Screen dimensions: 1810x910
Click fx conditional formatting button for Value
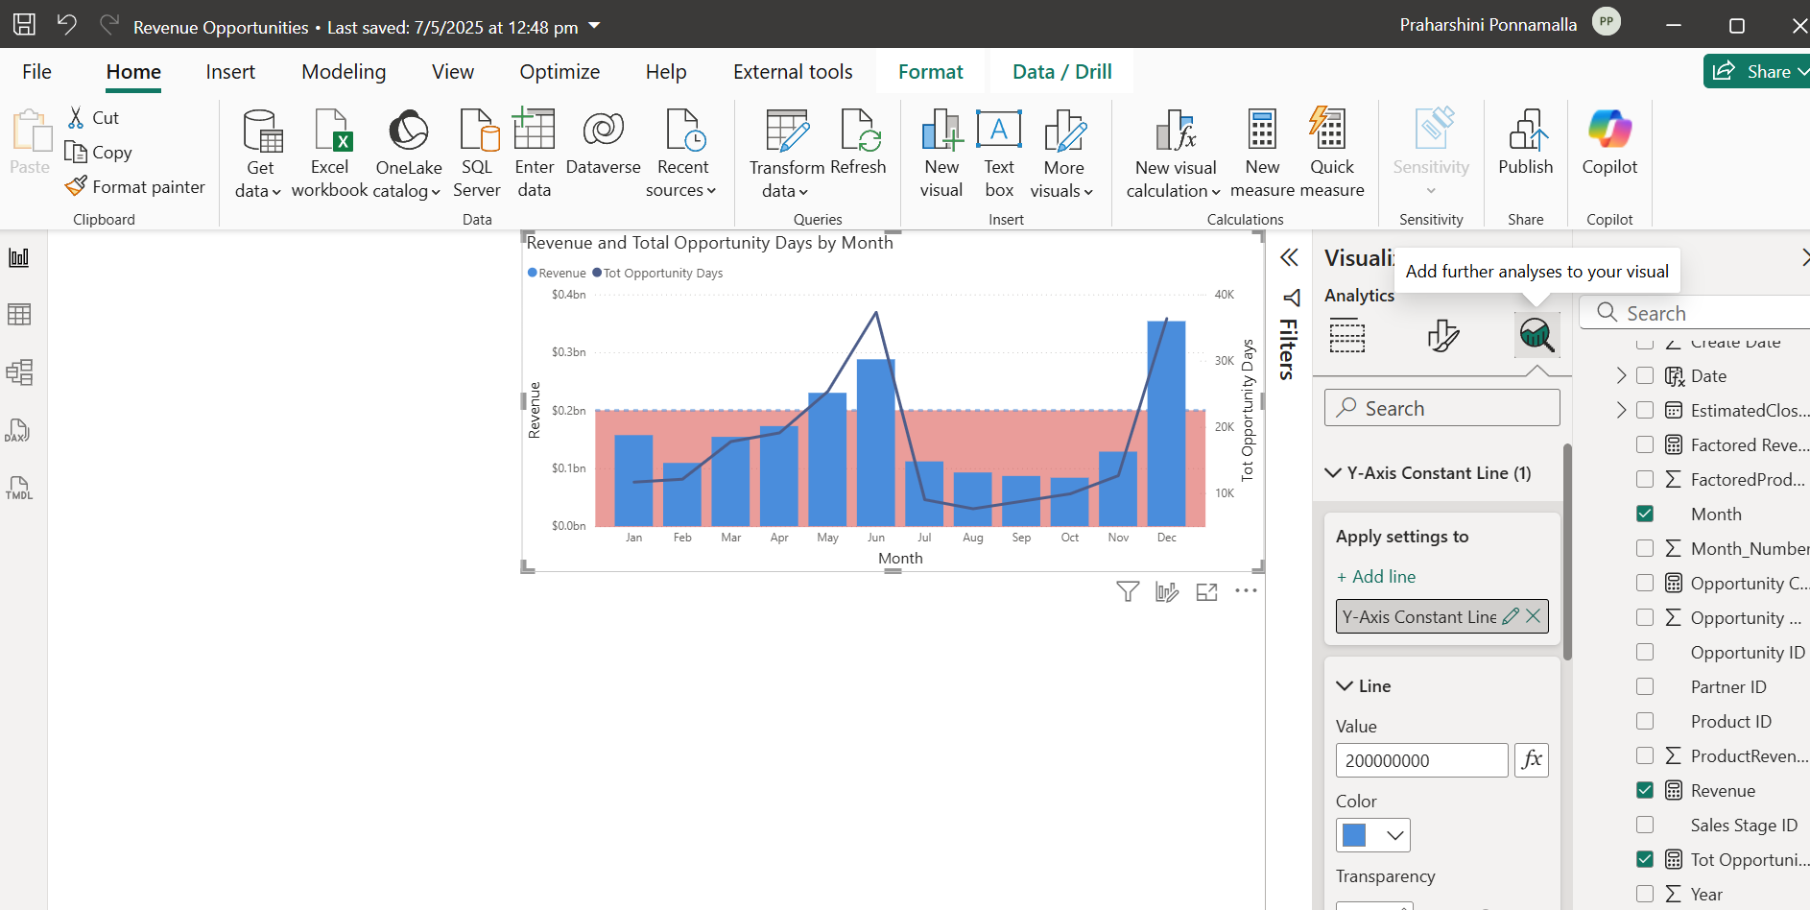point(1532,759)
